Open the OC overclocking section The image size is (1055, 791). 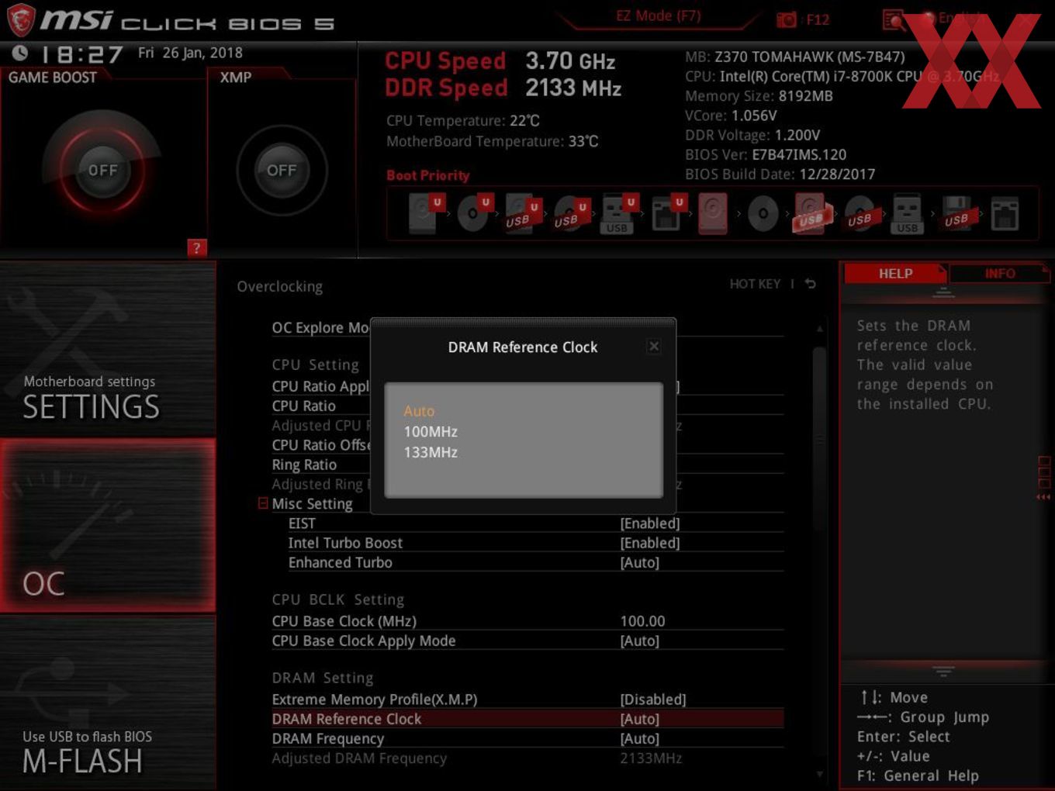pyautogui.click(x=108, y=526)
